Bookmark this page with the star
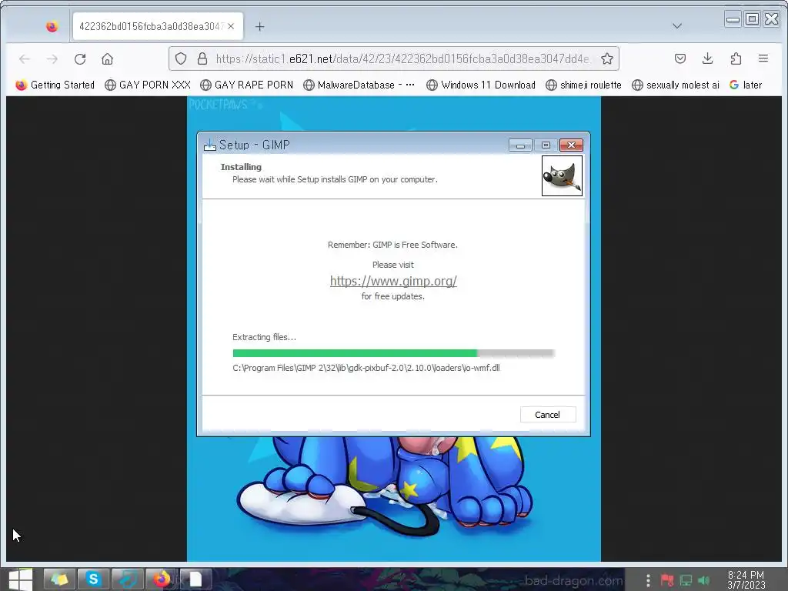 coord(607,58)
